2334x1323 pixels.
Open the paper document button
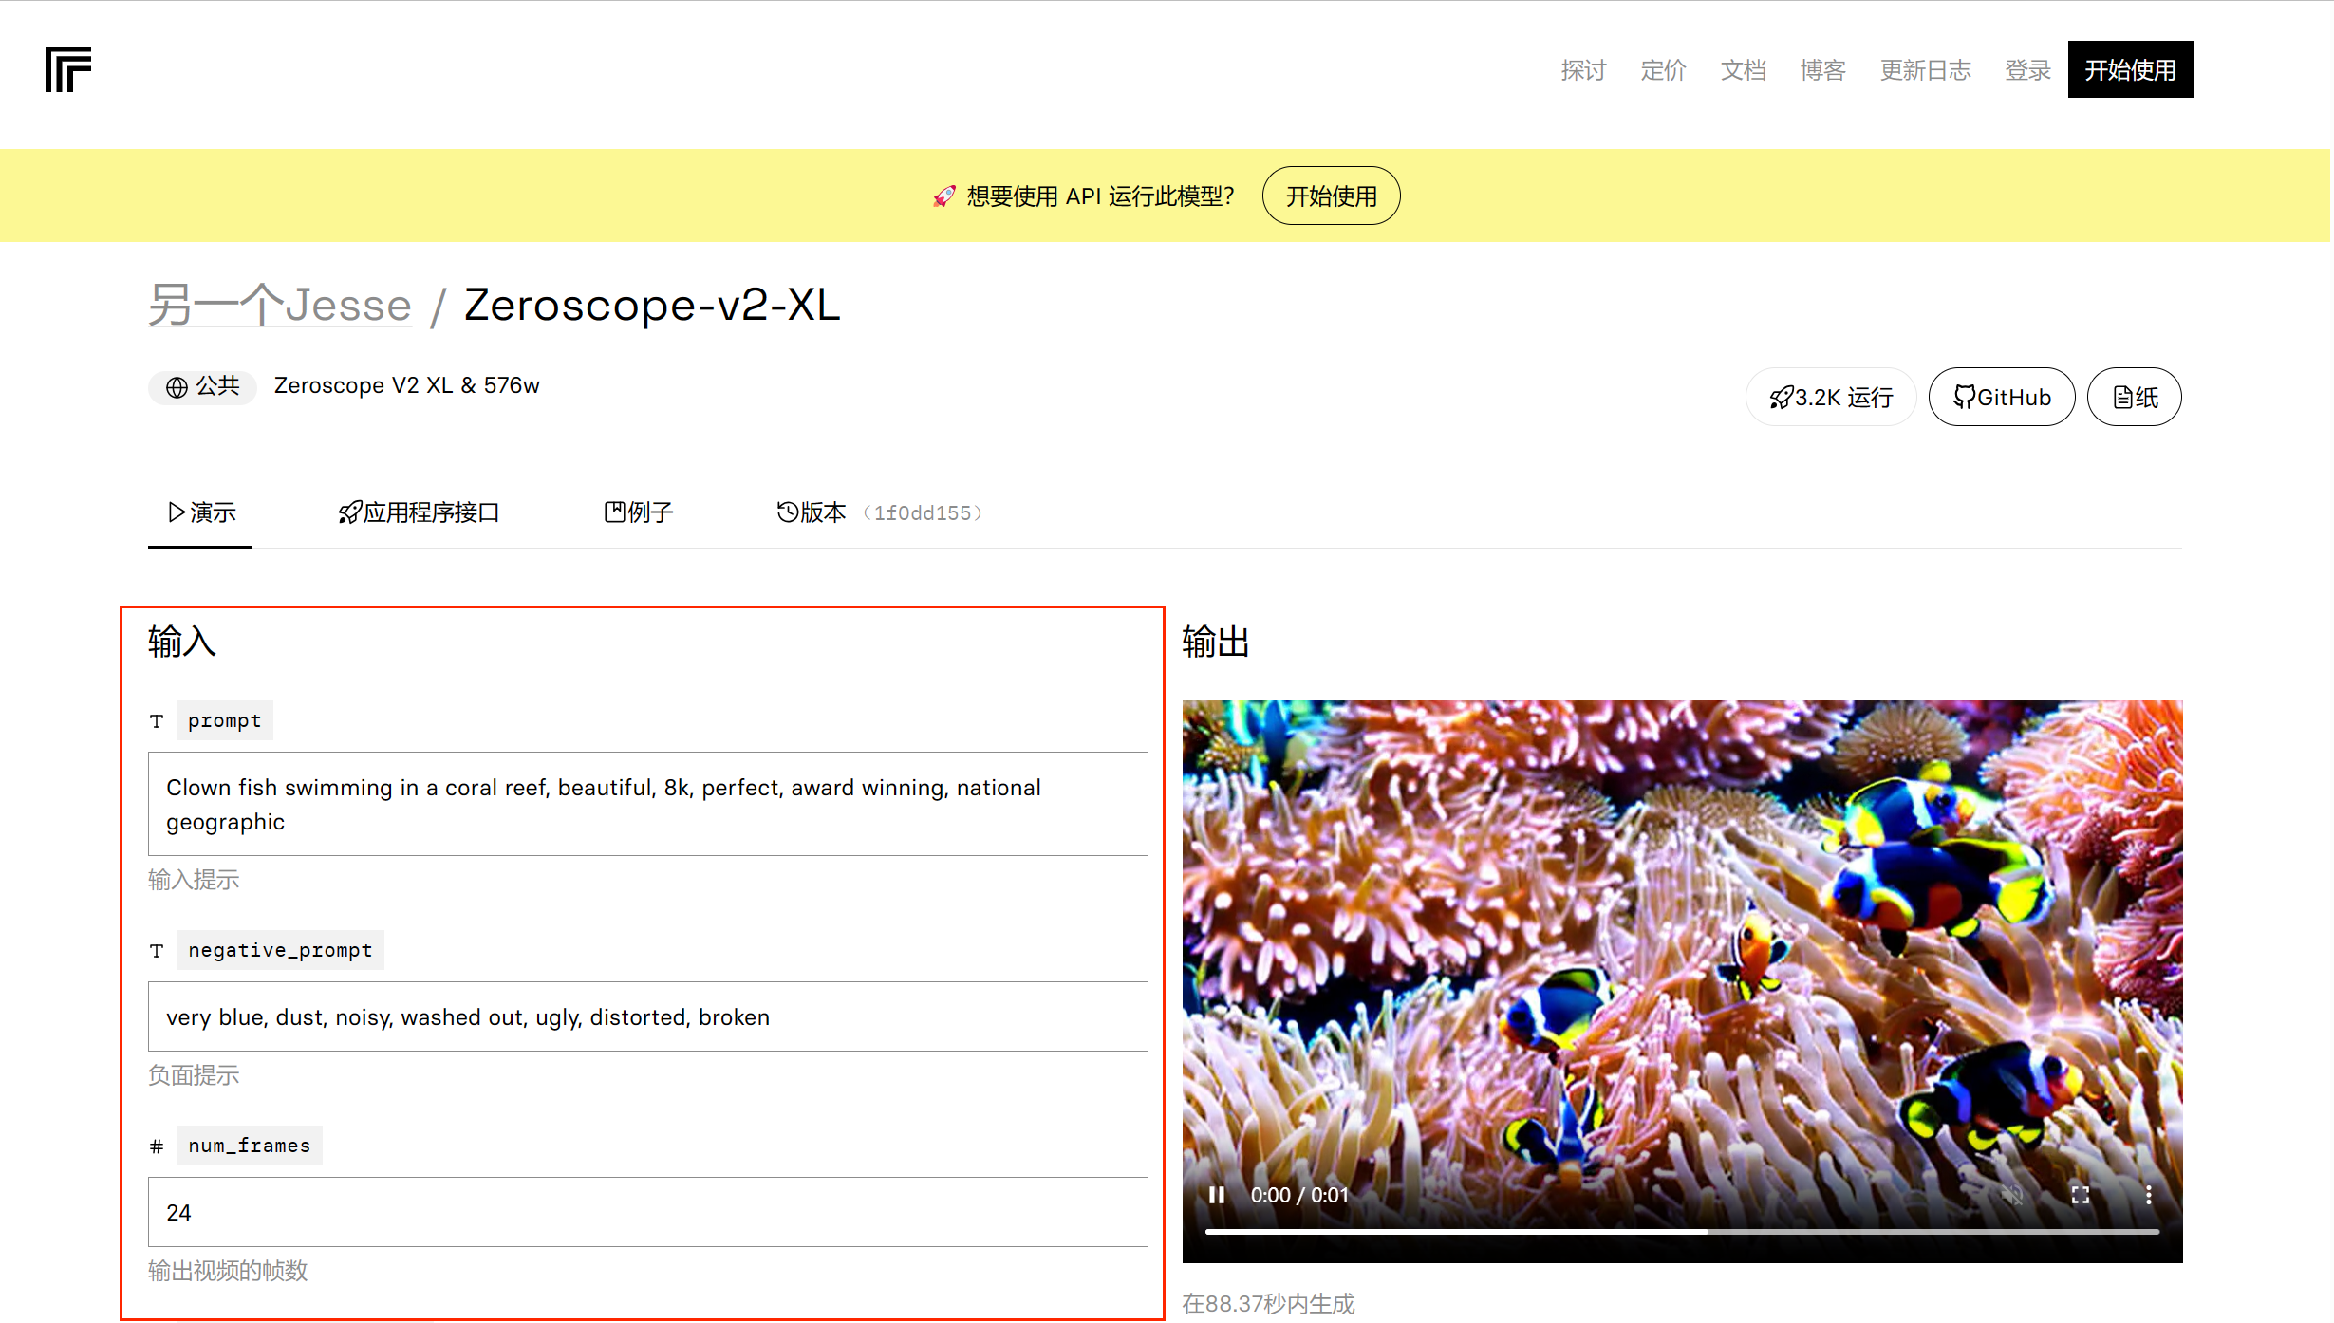click(2134, 397)
